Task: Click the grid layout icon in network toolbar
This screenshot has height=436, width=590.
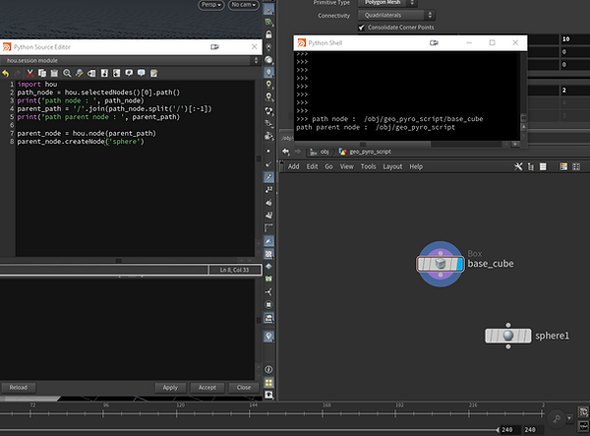Action: coord(576,166)
